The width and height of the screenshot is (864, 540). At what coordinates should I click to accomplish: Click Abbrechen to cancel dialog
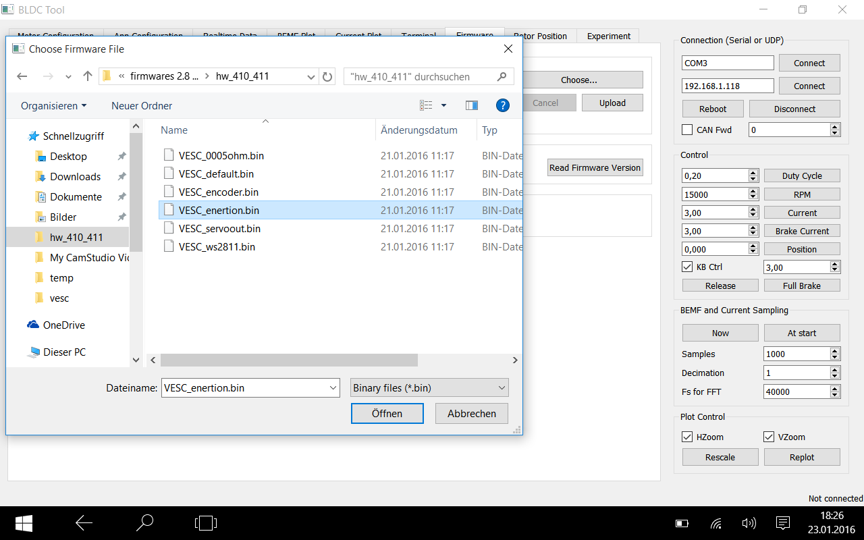472,414
